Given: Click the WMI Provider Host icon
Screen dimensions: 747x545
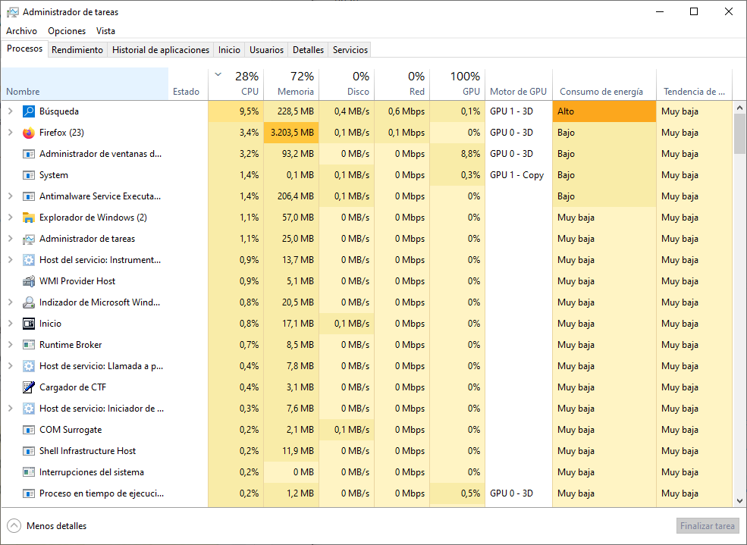Looking at the screenshot, I should pyautogui.click(x=29, y=281).
